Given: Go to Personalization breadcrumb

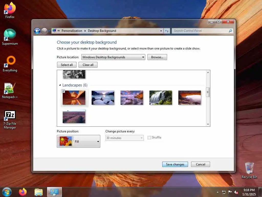Looking at the screenshot, I should (72, 31).
